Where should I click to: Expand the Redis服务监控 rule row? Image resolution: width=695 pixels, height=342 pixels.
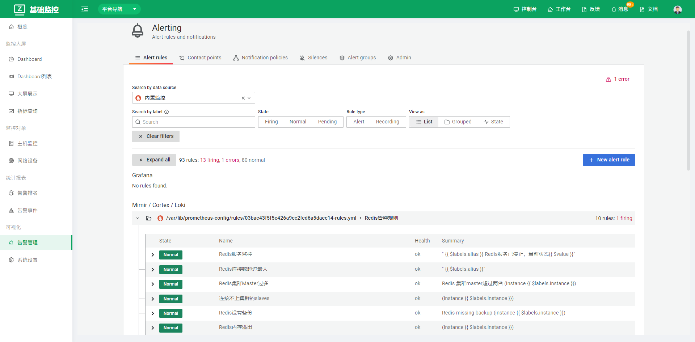pyautogui.click(x=153, y=255)
